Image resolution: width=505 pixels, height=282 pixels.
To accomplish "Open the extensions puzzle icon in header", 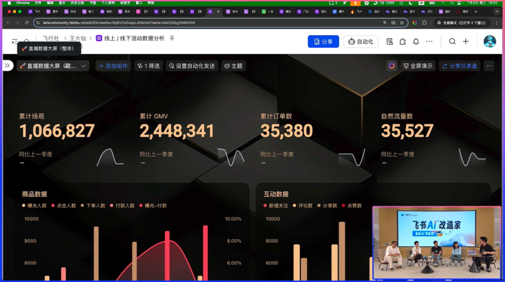I will [403, 42].
